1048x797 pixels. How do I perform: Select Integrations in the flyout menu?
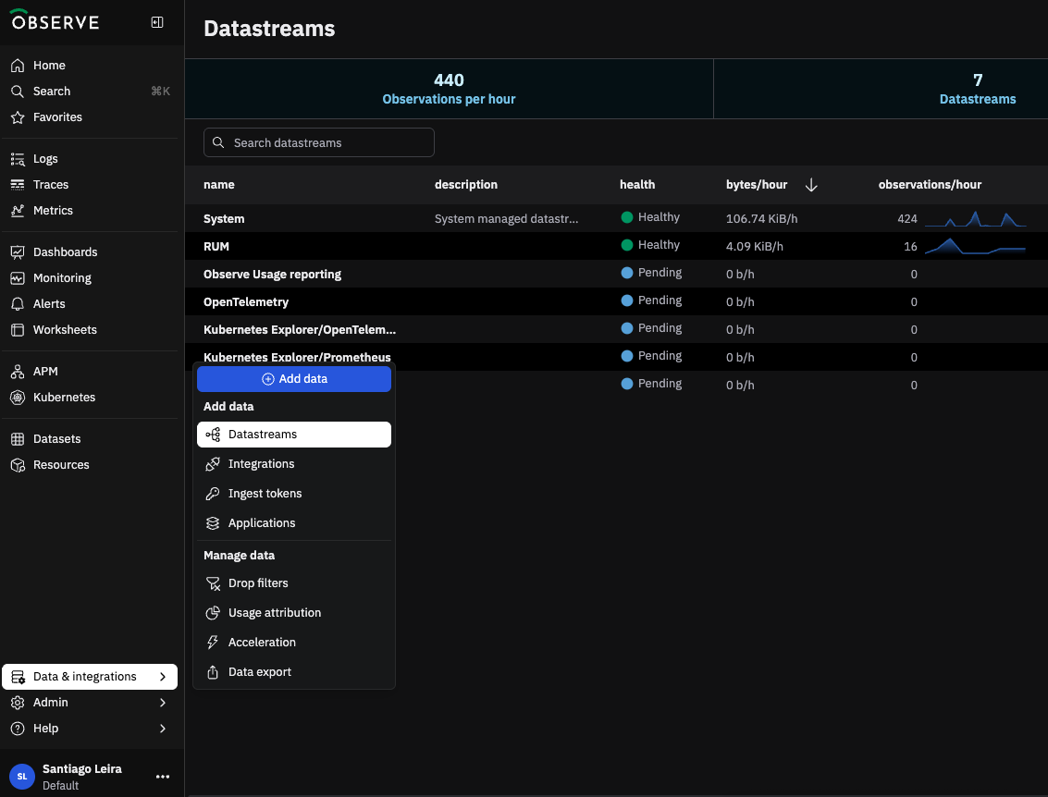(261, 464)
